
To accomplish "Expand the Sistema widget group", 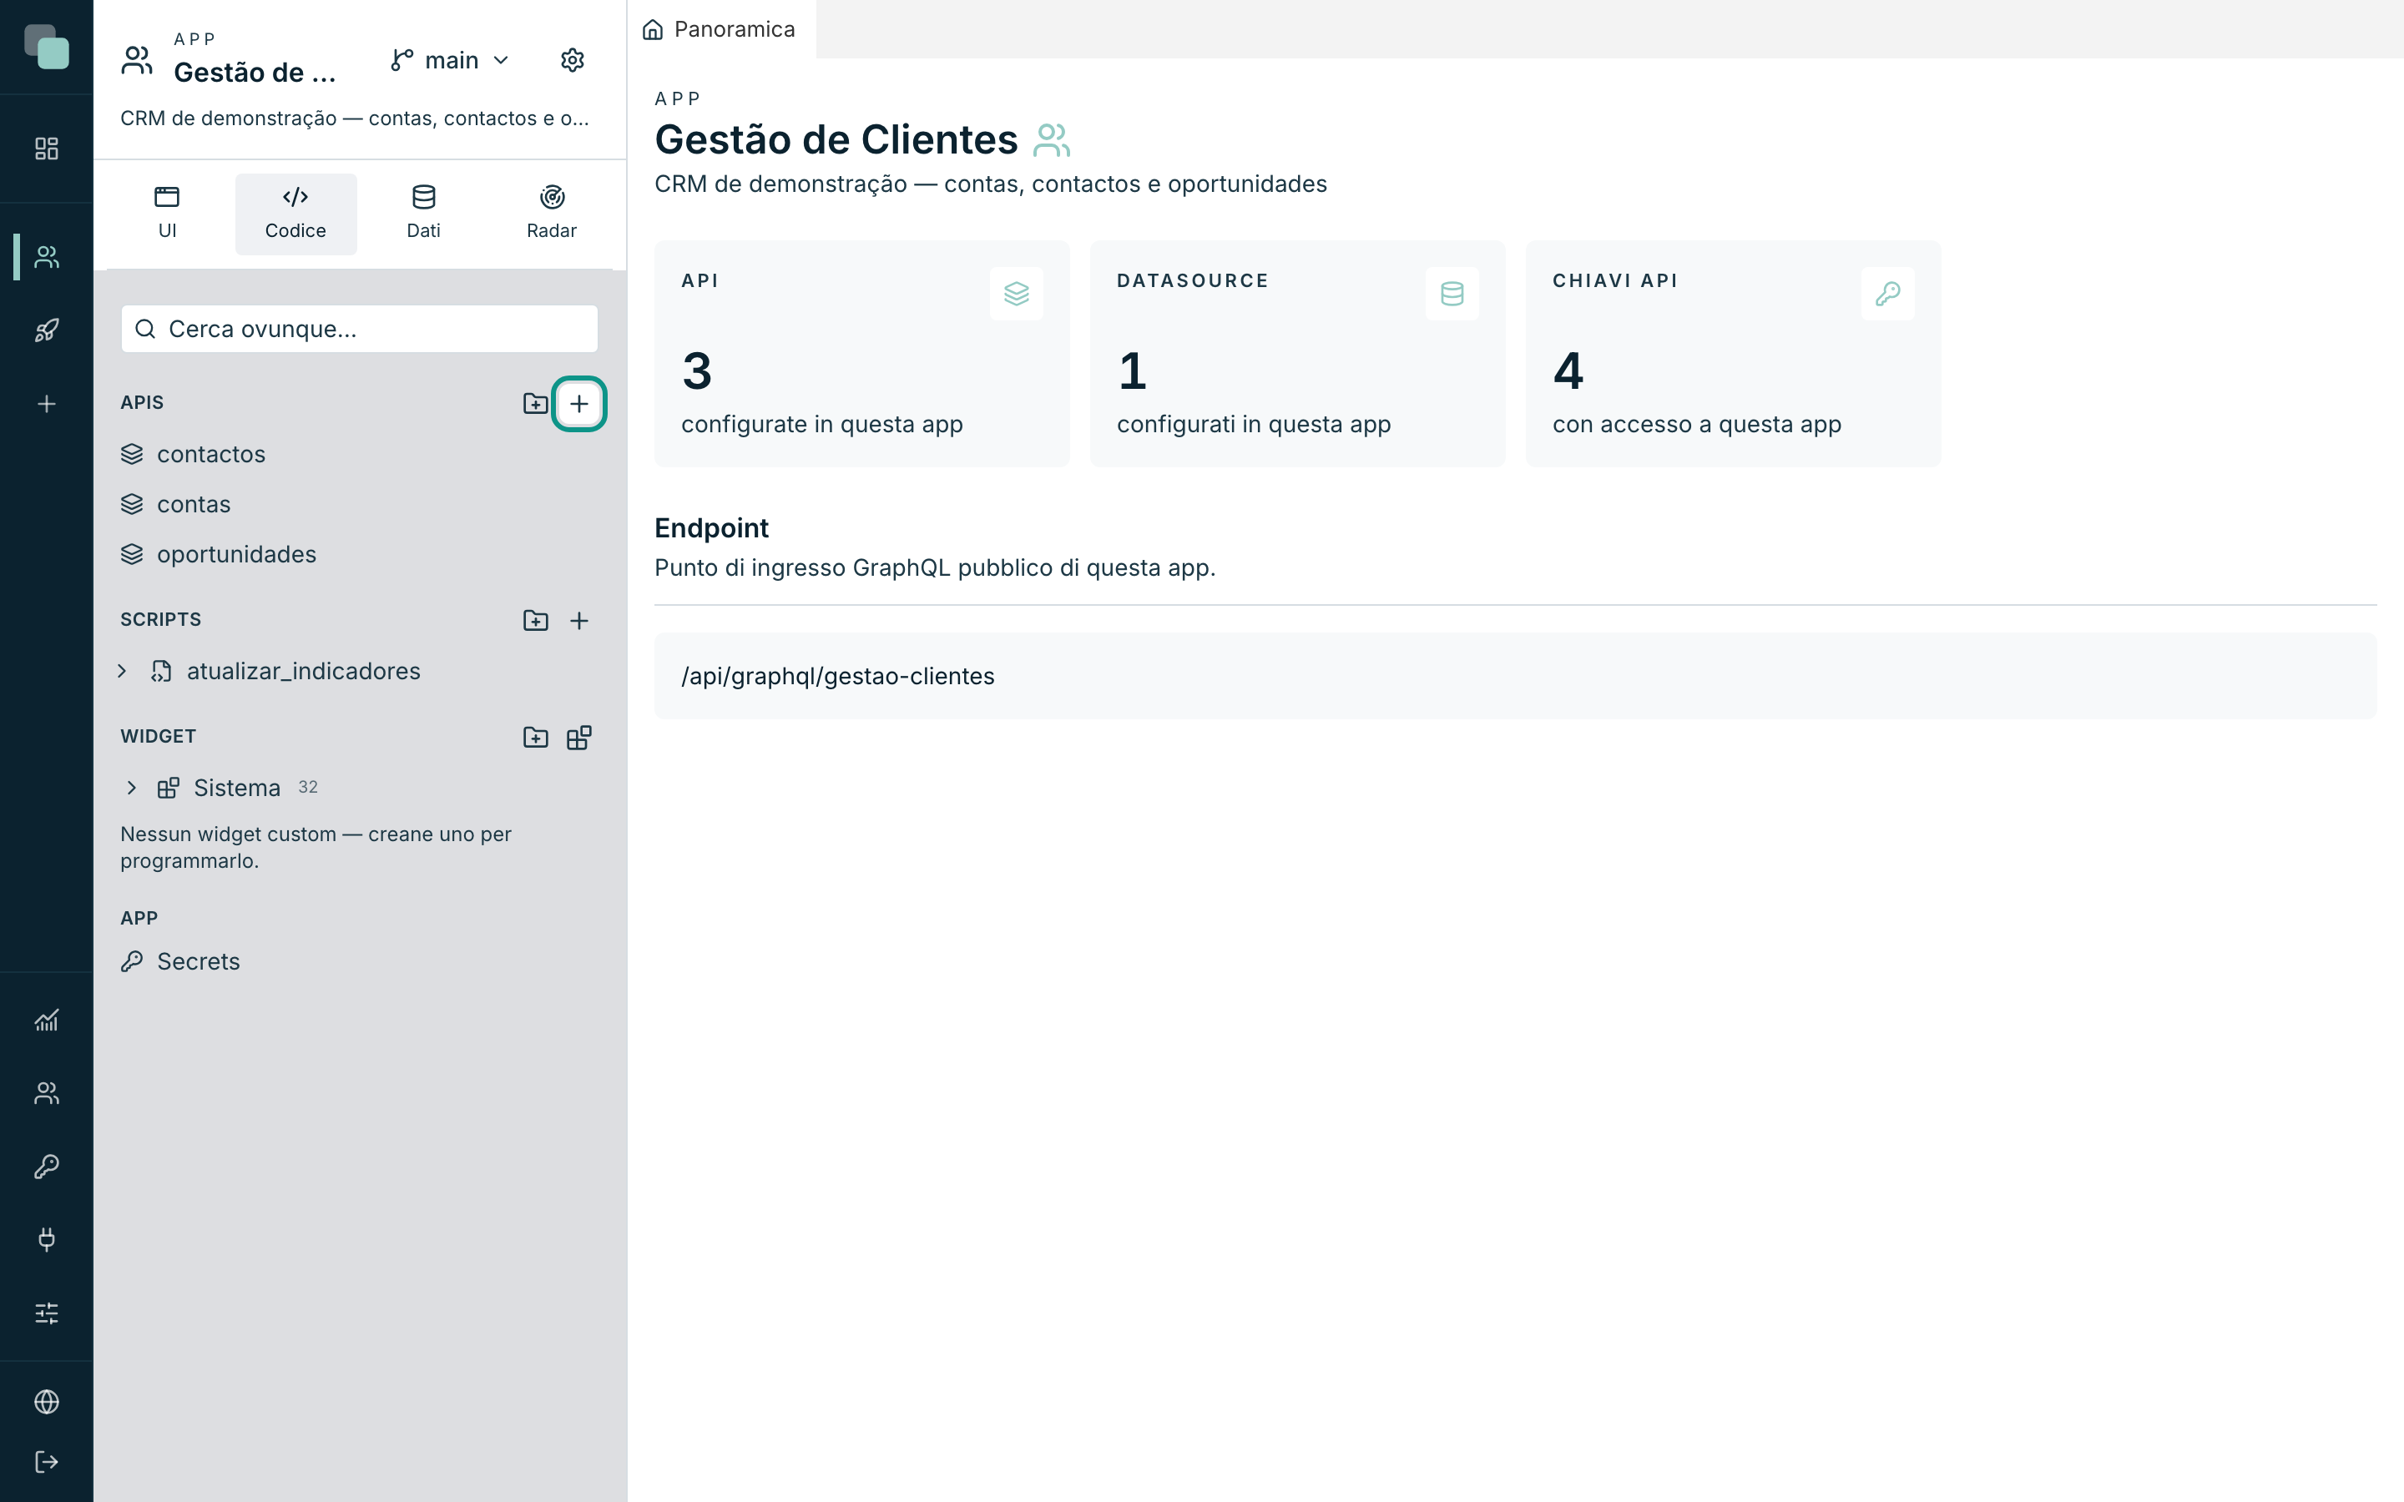I will [x=132, y=788].
